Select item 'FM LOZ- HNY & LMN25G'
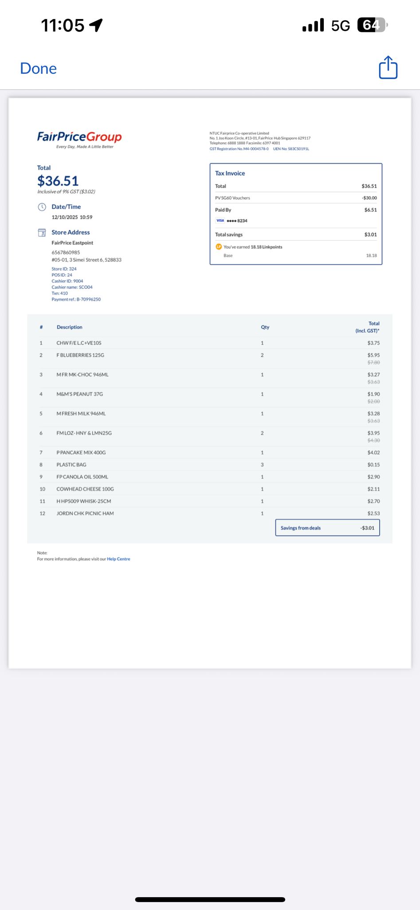420x910 pixels. [x=84, y=433]
